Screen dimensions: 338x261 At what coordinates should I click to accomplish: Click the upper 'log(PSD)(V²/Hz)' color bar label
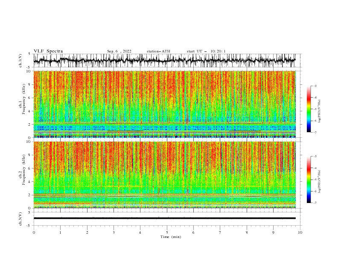pyautogui.click(x=319, y=111)
